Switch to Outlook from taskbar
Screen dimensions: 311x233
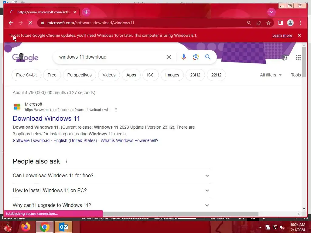63,227
